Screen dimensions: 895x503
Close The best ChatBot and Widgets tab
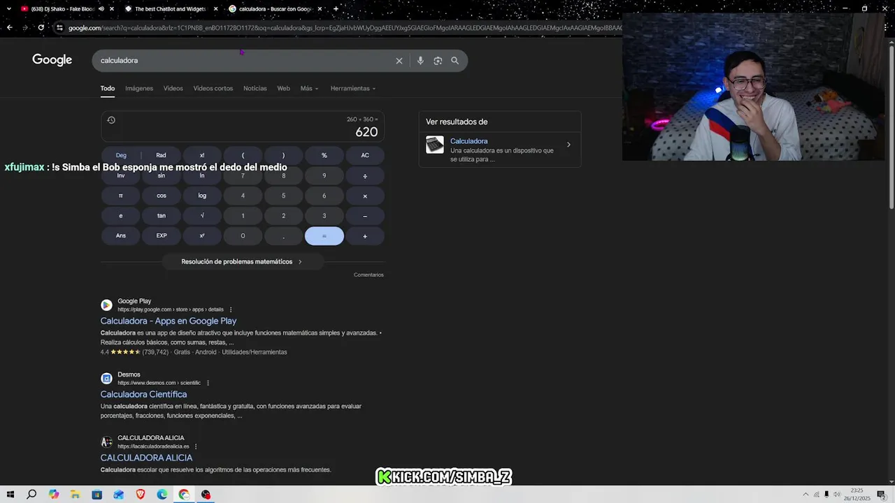tap(215, 9)
